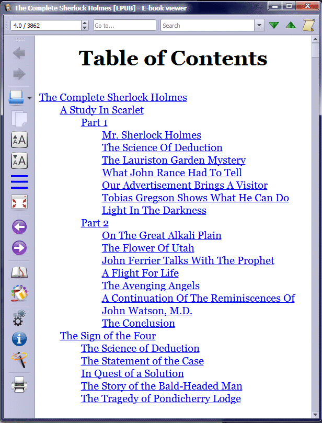Open the bookmarks icon
The image size is (322, 423).
click(19, 272)
